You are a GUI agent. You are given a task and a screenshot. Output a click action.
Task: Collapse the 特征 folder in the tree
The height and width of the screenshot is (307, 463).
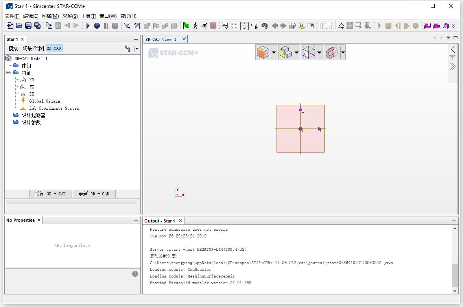(x=8, y=73)
